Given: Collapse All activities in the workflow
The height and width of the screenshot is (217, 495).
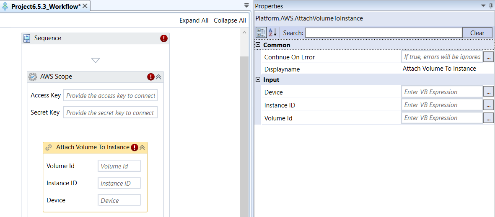Looking at the screenshot, I should (230, 20).
